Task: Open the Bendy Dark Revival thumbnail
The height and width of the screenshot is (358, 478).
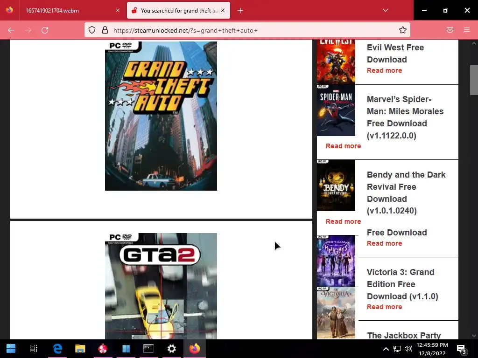Action: tap(336, 186)
